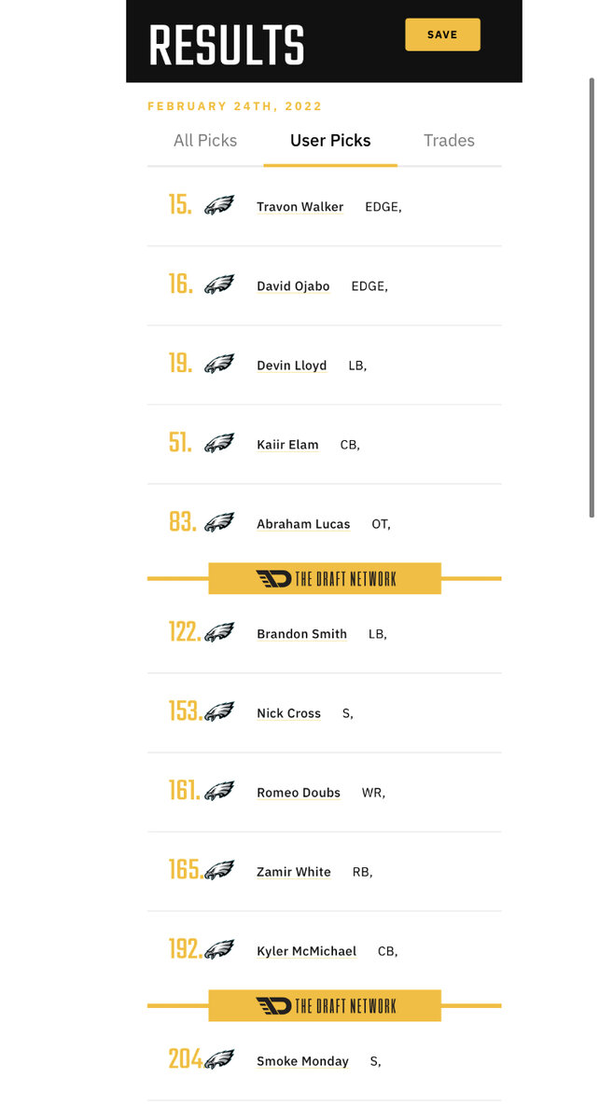This screenshot has height=1119, width=599.
Task: Click Eagles logo beside Kaiir Elam
Action: click(x=219, y=444)
